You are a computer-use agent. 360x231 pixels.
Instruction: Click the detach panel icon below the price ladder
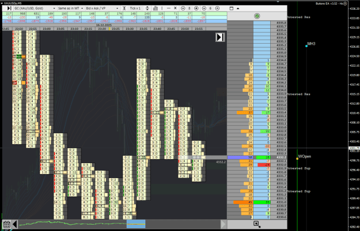[x=256, y=224]
